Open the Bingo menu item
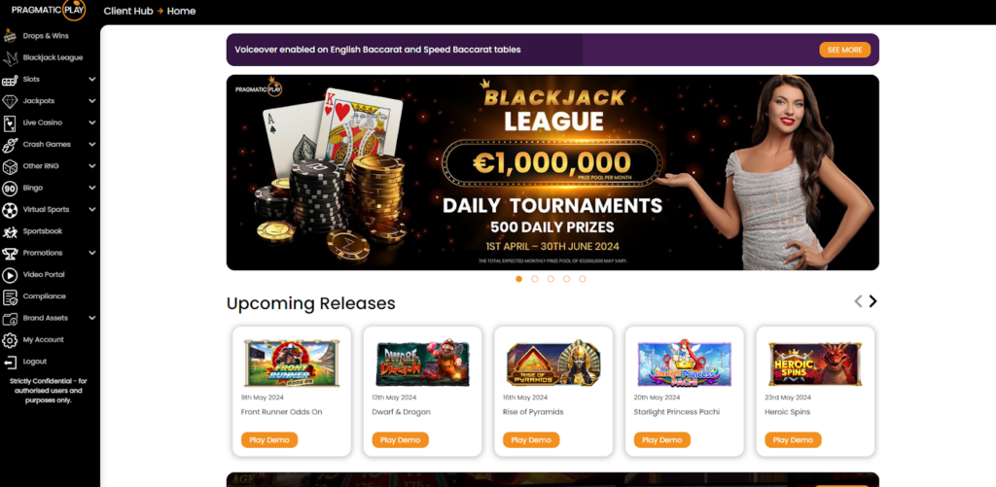Viewport: 996px width, 487px height. (x=33, y=188)
